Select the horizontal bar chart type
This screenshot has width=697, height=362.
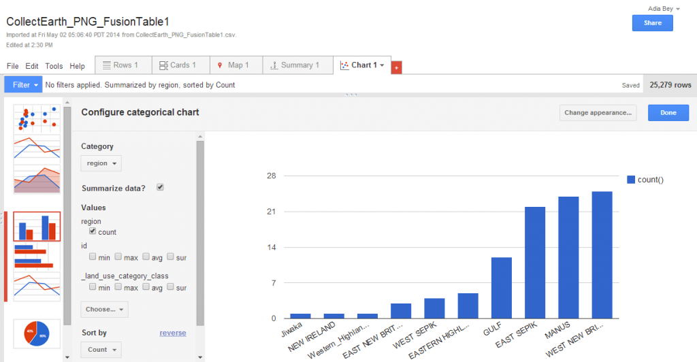coord(37,257)
